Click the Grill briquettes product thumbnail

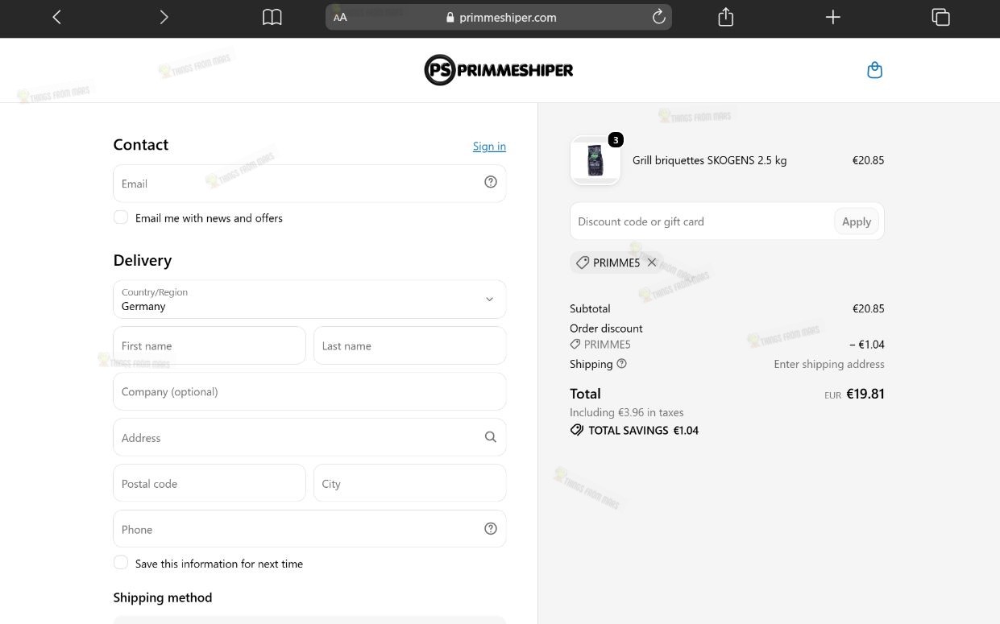595,160
